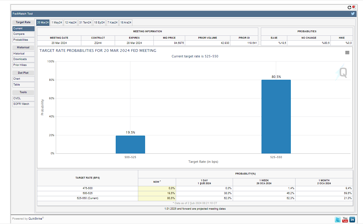Show the Prior Hikes page
363x224 pixels.
coord(23,65)
